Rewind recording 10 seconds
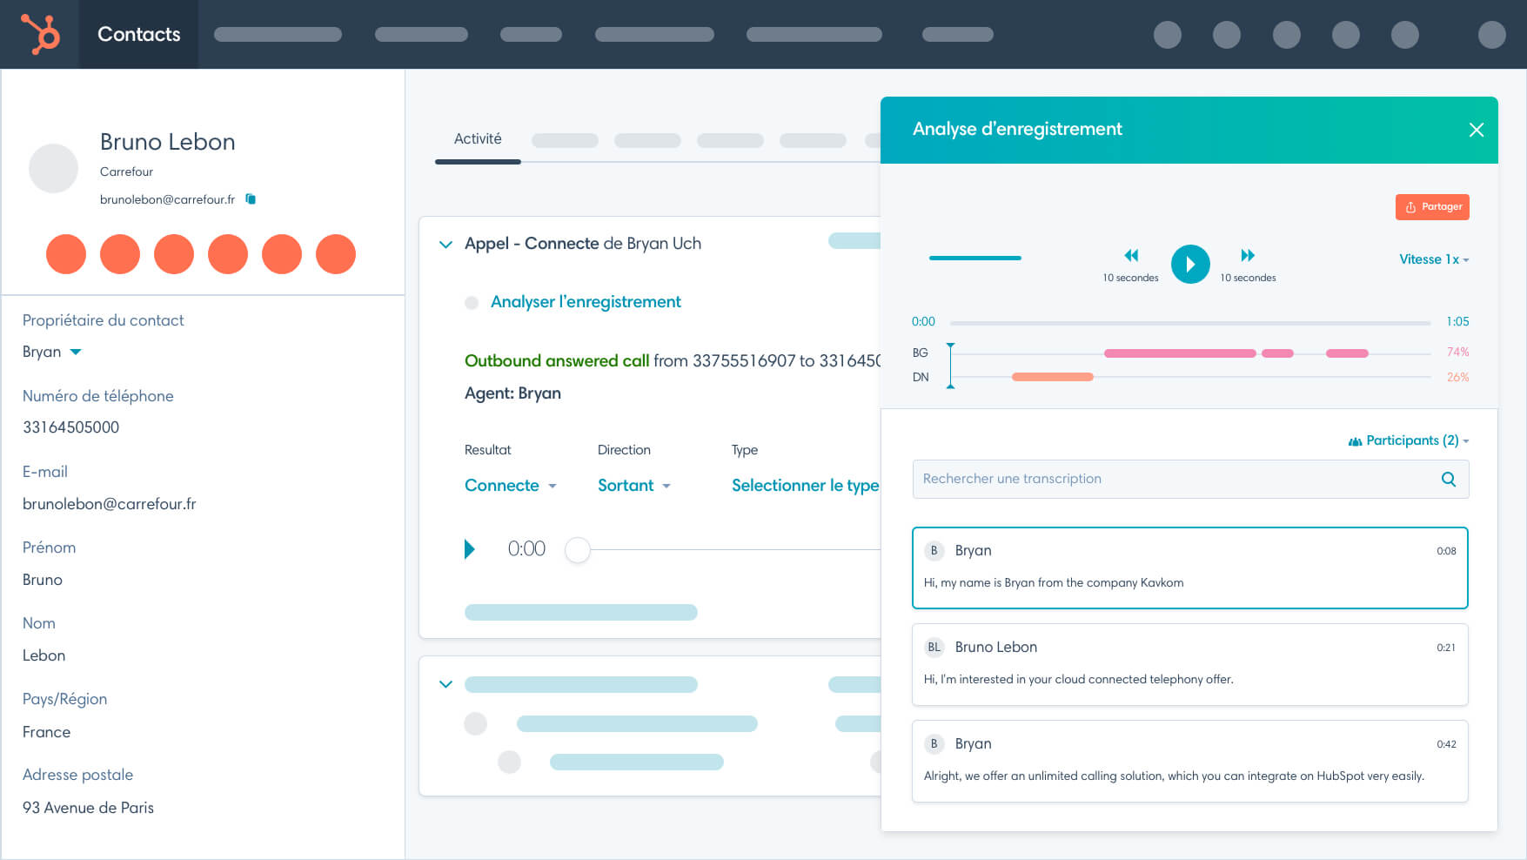The width and height of the screenshot is (1527, 860). click(1131, 256)
